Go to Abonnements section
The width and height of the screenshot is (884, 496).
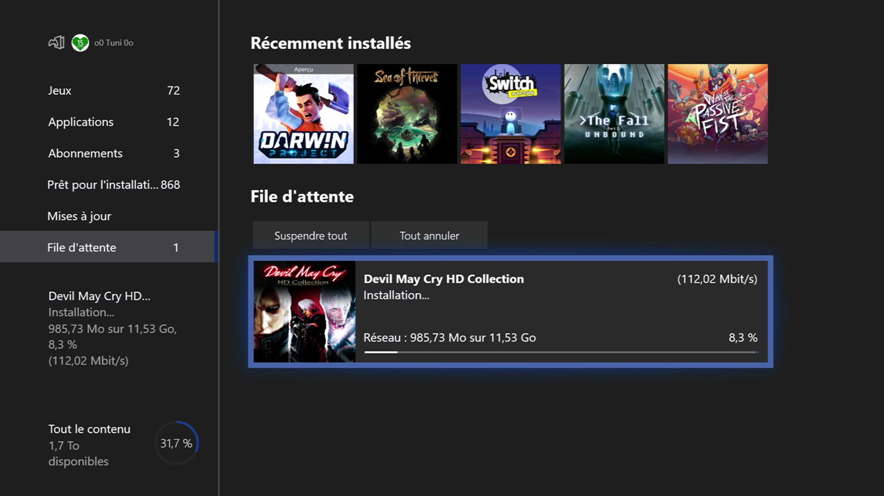(109, 153)
